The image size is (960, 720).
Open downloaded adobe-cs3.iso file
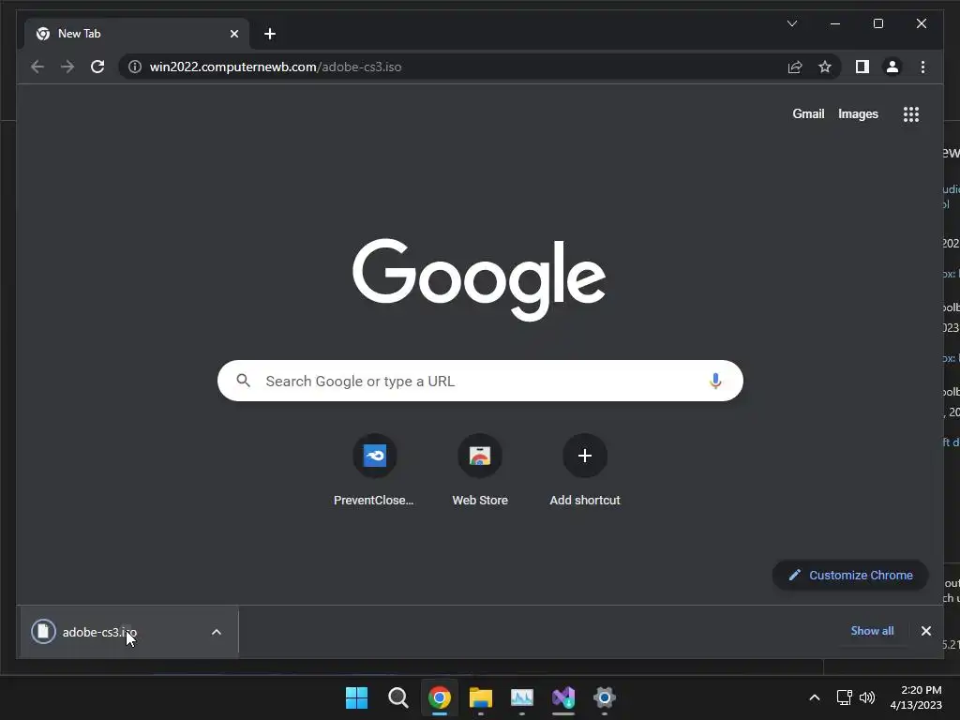pos(113,632)
